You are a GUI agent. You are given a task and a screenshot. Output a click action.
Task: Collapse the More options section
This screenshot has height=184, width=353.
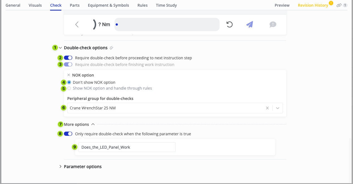pyautogui.click(x=93, y=124)
